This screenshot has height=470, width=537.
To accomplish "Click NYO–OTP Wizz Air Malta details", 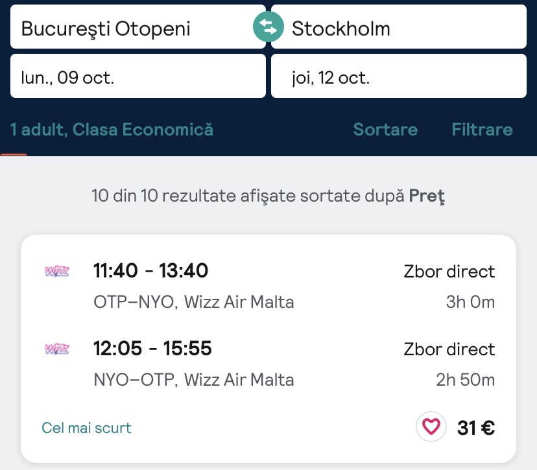I will (193, 380).
